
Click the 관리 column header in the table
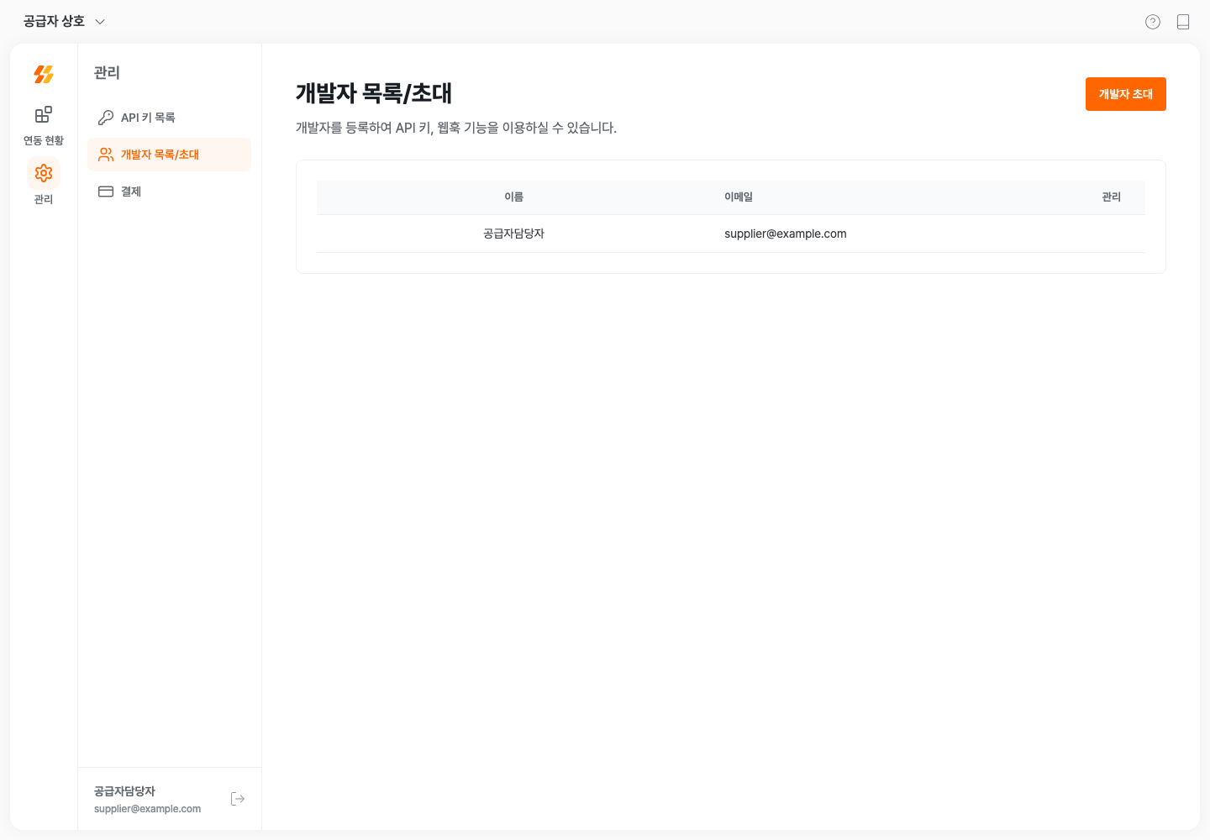coord(1112,197)
